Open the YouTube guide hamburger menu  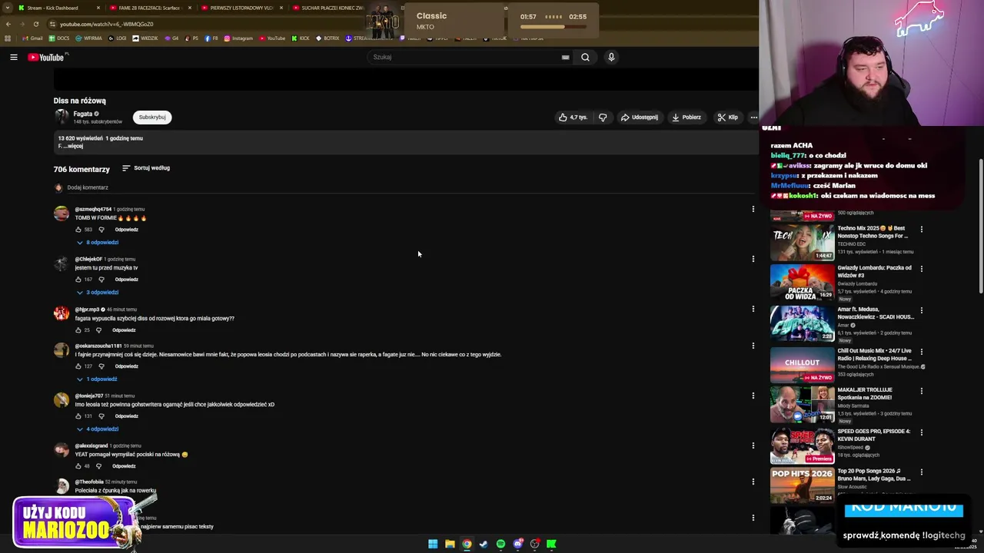tap(14, 57)
